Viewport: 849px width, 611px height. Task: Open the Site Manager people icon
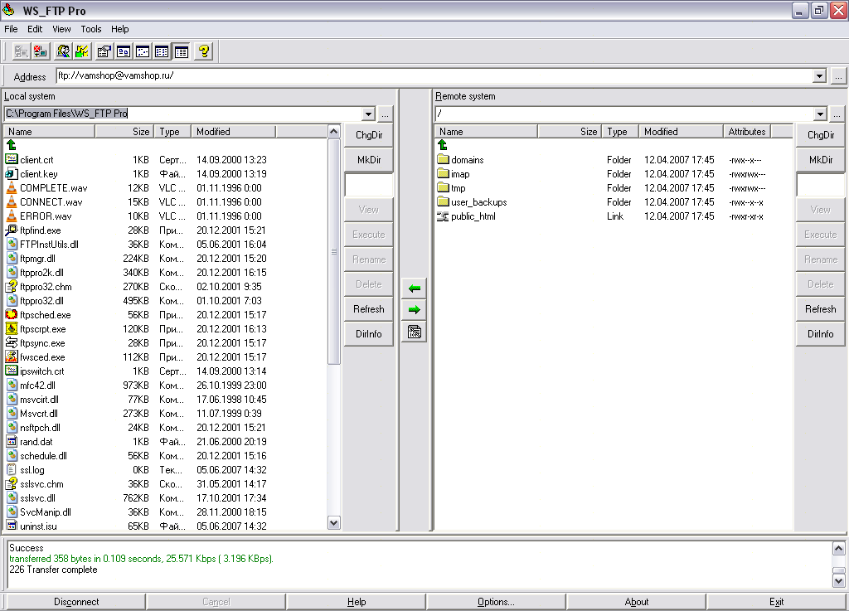coord(63,51)
